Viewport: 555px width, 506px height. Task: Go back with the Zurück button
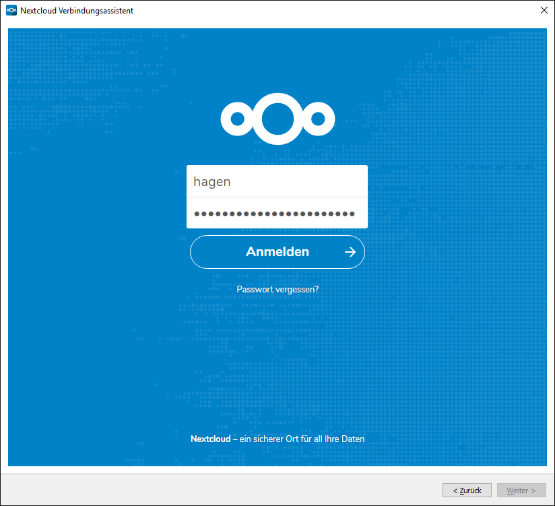tap(467, 491)
